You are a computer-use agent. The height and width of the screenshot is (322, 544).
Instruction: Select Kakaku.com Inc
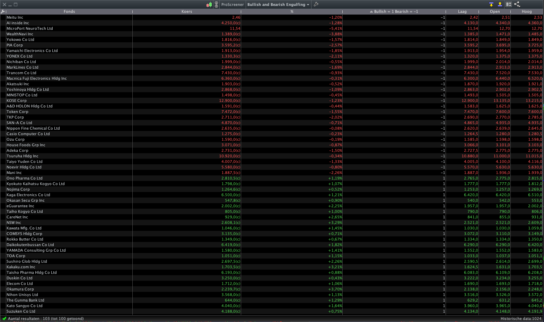(x=21, y=267)
